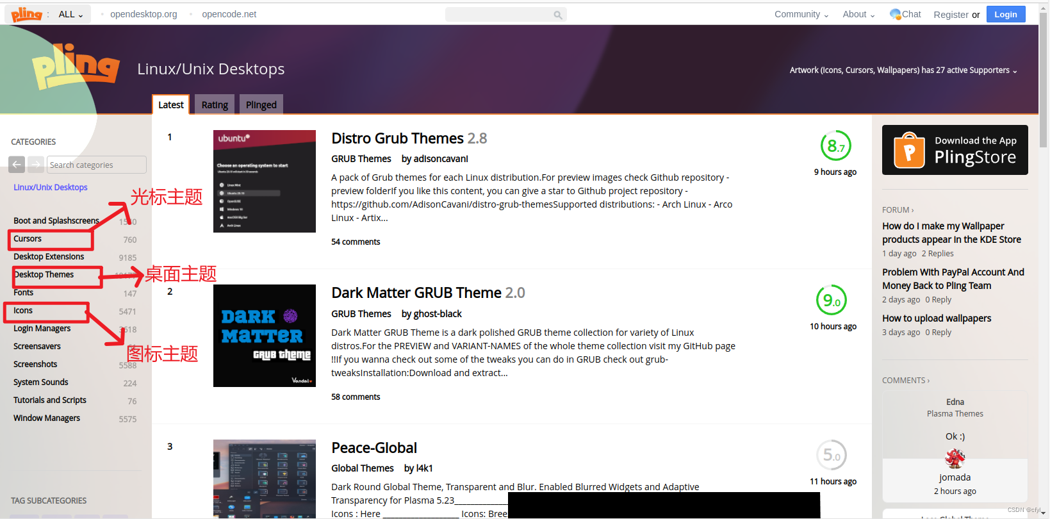Viewport: 1050px width, 519px height.
Task: Select the Cursors category
Action: pyautogui.click(x=28, y=238)
